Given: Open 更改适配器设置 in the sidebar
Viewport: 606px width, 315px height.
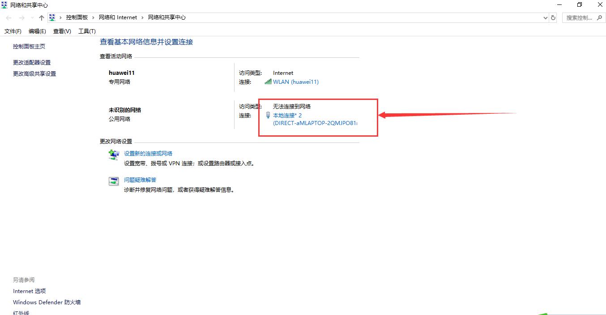Looking at the screenshot, I should point(31,62).
